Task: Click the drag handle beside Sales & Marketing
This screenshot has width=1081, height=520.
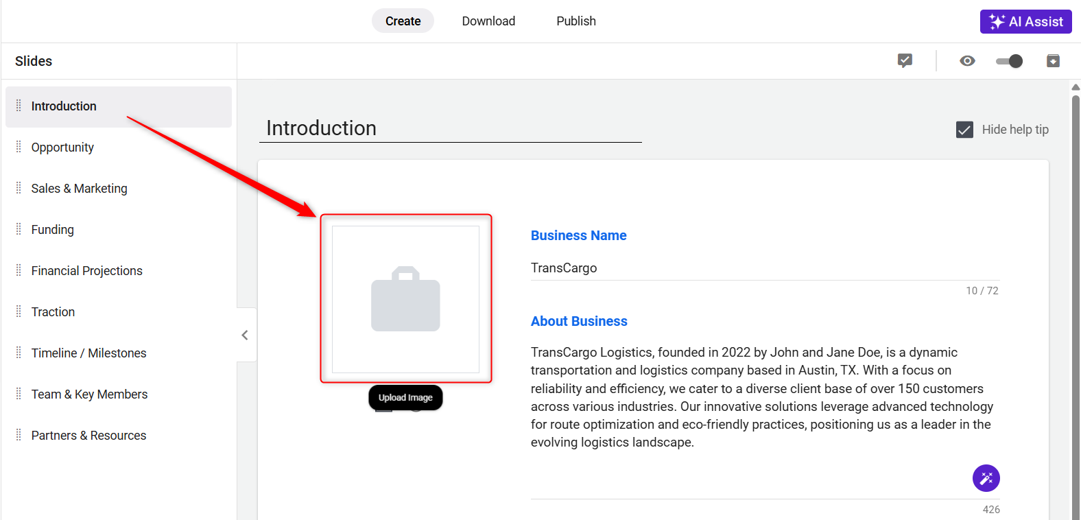Action: [19, 188]
